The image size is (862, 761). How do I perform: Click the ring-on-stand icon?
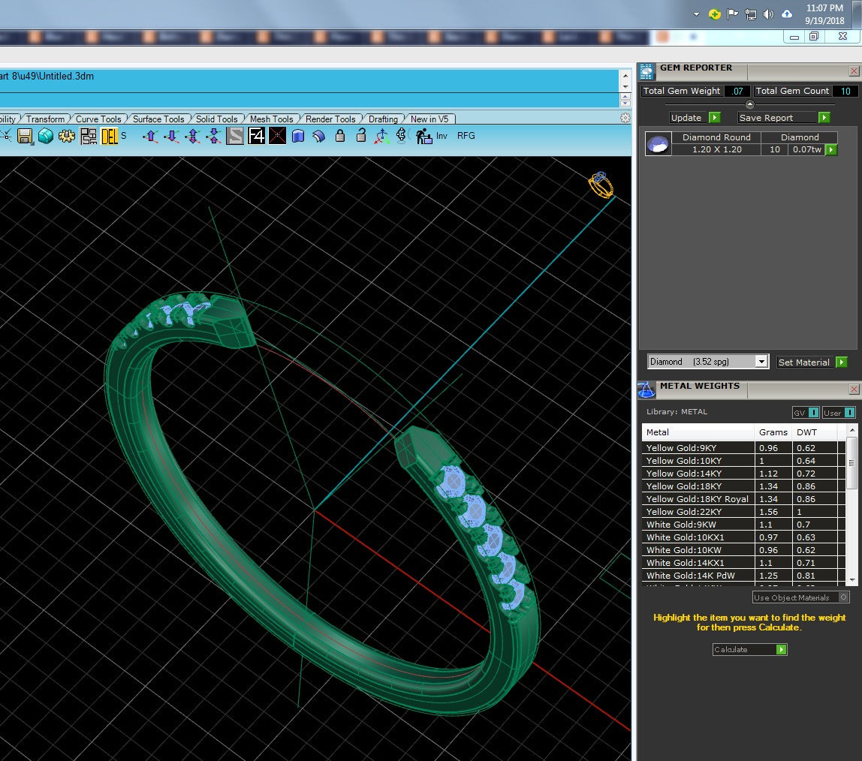tap(402, 136)
